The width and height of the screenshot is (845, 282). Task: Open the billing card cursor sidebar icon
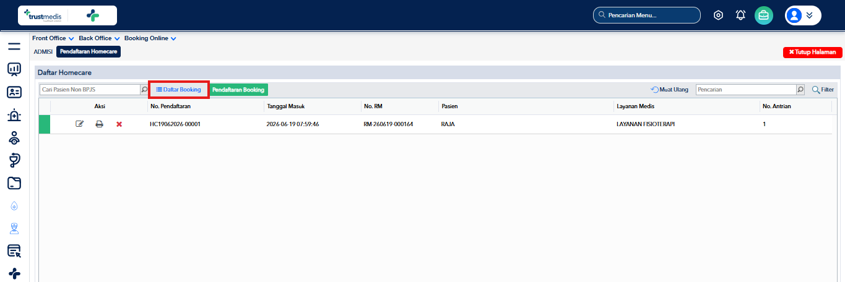(14, 251)
